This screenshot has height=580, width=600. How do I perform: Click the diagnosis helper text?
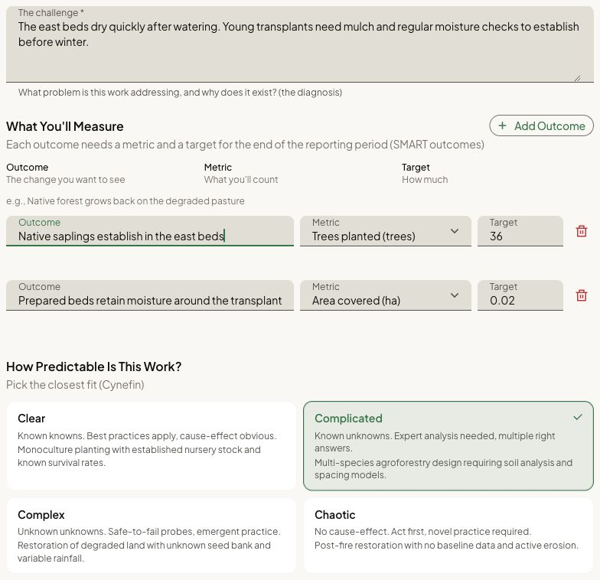180,92
